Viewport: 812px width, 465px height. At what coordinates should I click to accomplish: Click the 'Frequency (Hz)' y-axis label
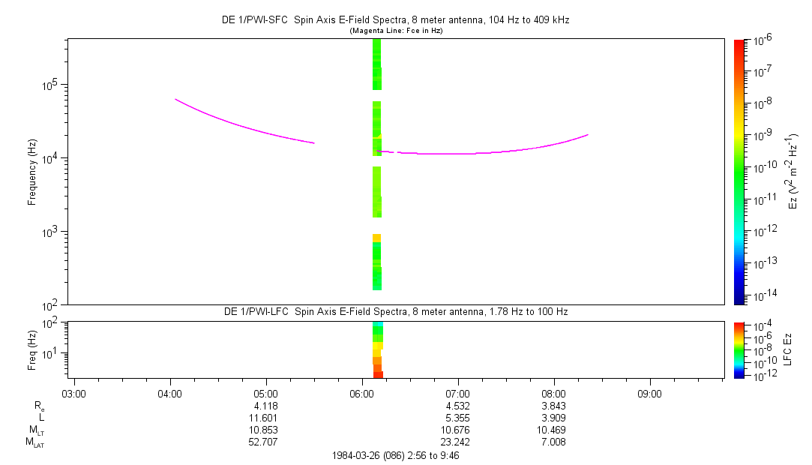(x=32, y=172)
